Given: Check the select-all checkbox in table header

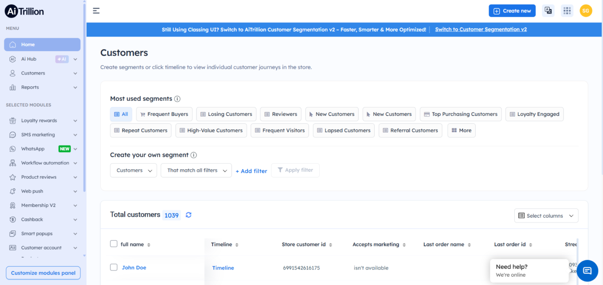Looking at the screenshot, I should [113, 244].
